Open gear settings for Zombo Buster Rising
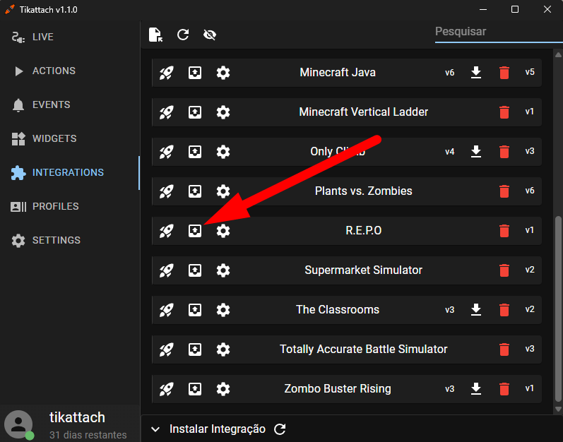 coord(223,388)
